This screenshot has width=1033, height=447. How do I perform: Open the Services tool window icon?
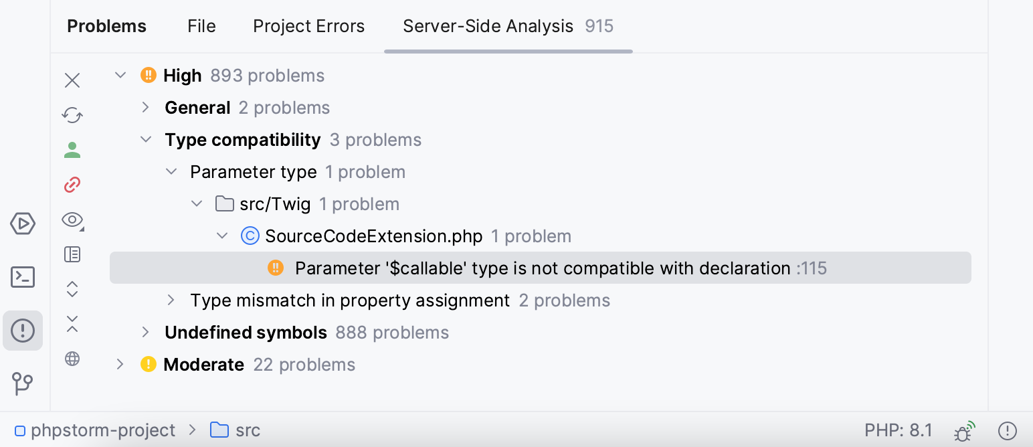coord(23,223)
